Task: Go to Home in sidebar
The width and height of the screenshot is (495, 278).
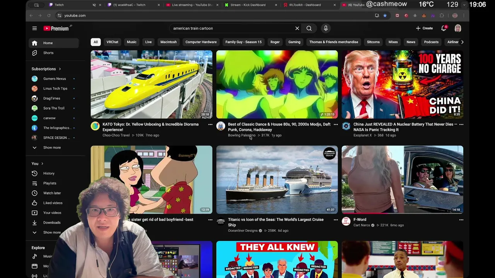Action: pos(54,43)
